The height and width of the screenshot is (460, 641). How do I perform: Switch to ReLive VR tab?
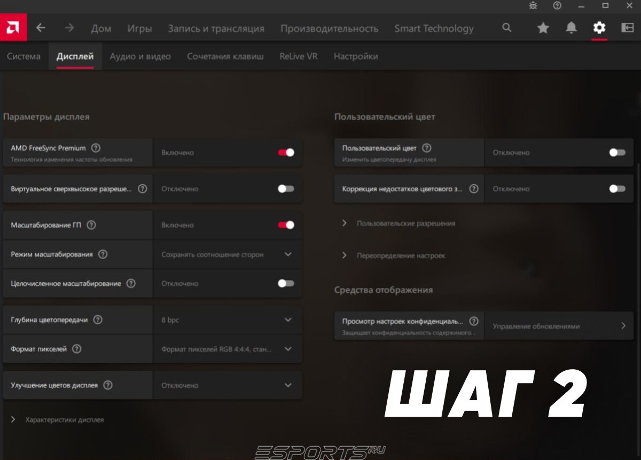[298, 56]
